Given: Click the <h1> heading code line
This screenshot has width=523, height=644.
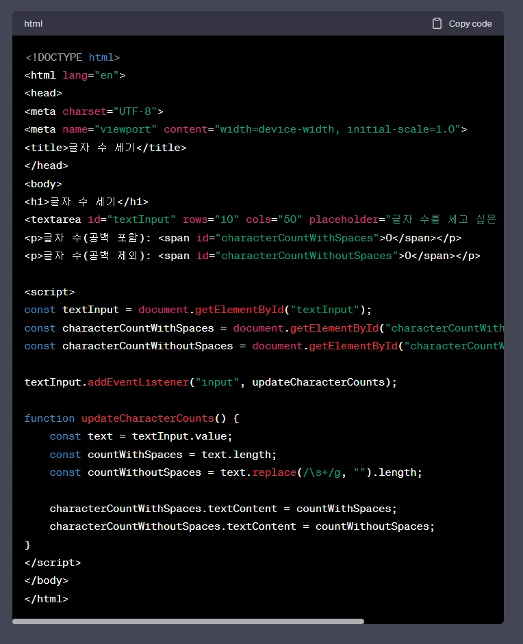Looking at the screenshot, I should tap(86, 202).
